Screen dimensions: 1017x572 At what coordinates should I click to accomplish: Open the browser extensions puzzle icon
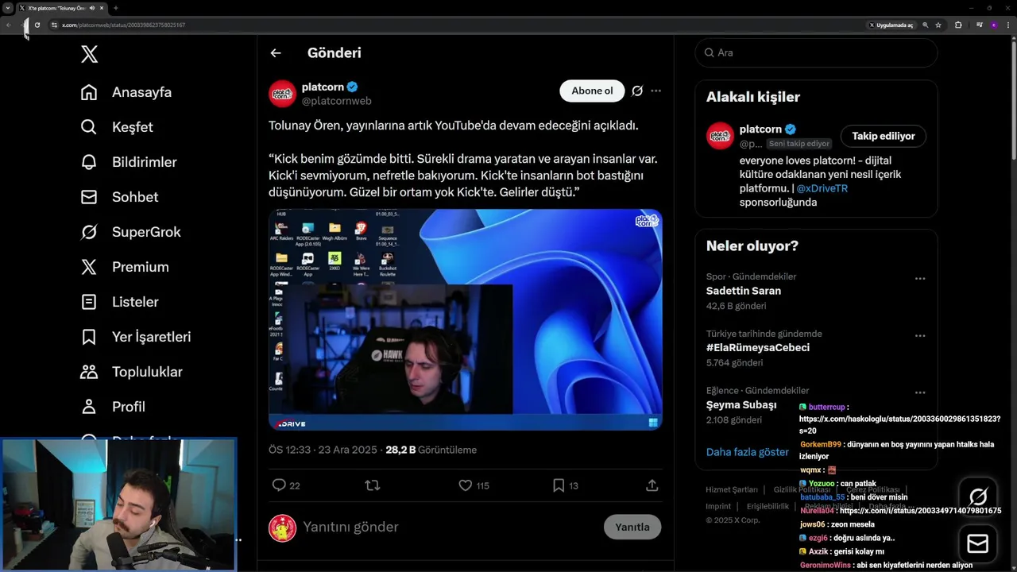[958, 25]
